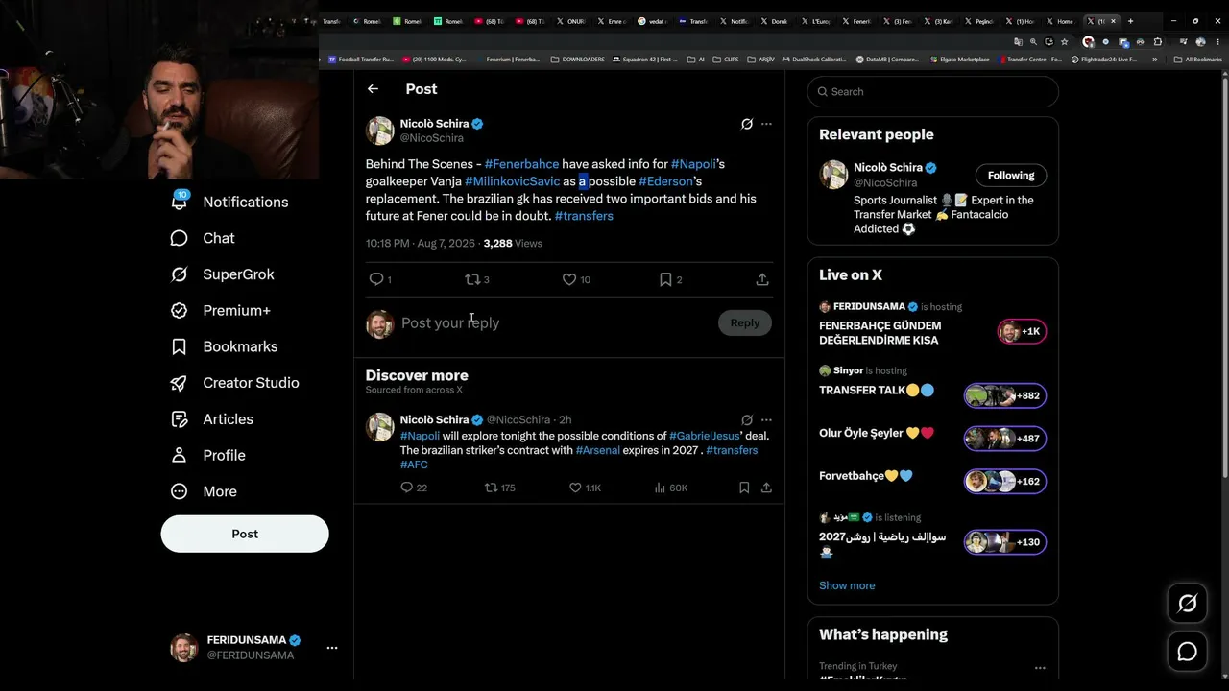Open the #MilinkovicSavic hashtag link
Screen dimensions: 1229x691
(512, 181)
